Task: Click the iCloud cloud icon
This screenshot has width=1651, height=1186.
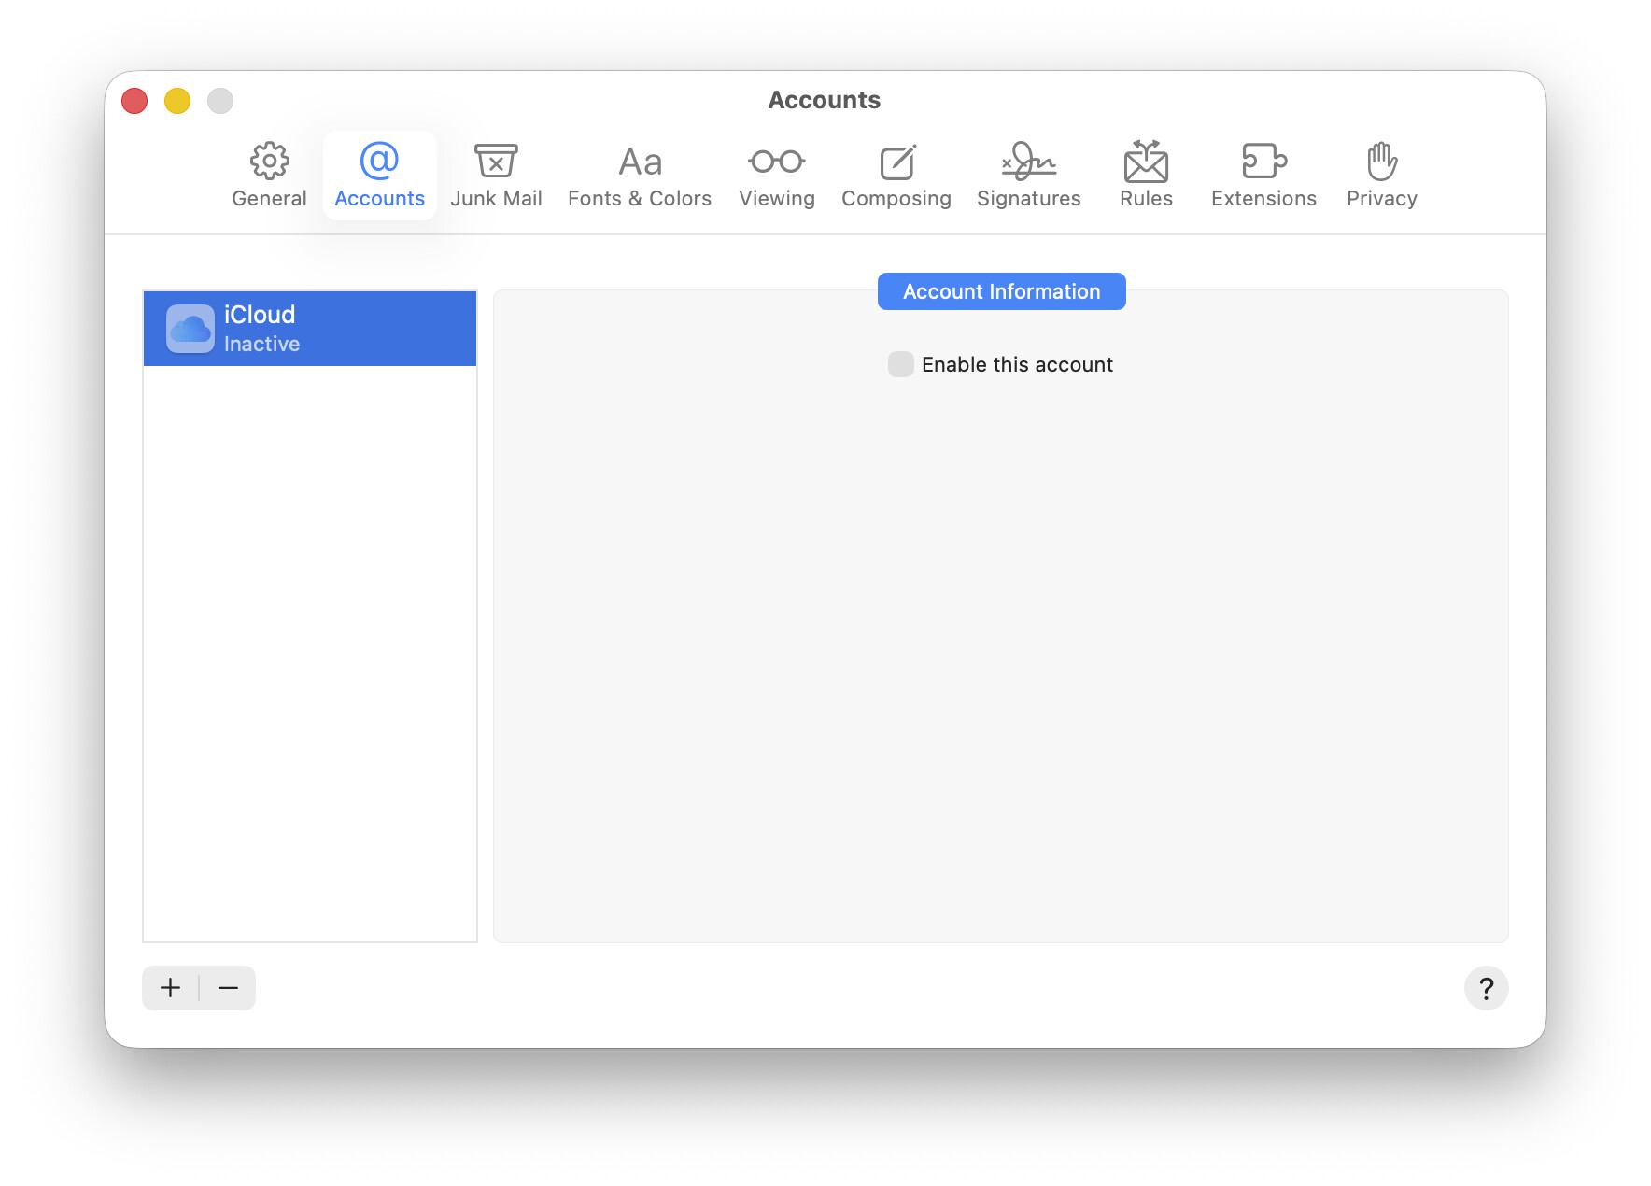Action: (x=190, y=329)
